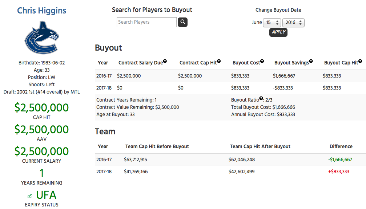Viewport: 366px width, 209px height.
Task: Open the Buyout Ratio help icon
Action: tap(261, 98)
